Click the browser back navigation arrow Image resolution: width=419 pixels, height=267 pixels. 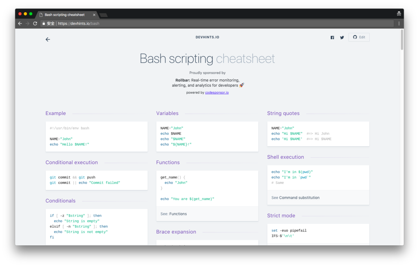click(x=20, y=24)
